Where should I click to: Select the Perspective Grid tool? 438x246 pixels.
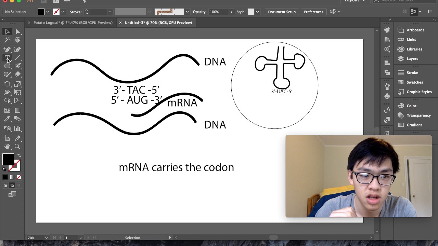[17, 100]
